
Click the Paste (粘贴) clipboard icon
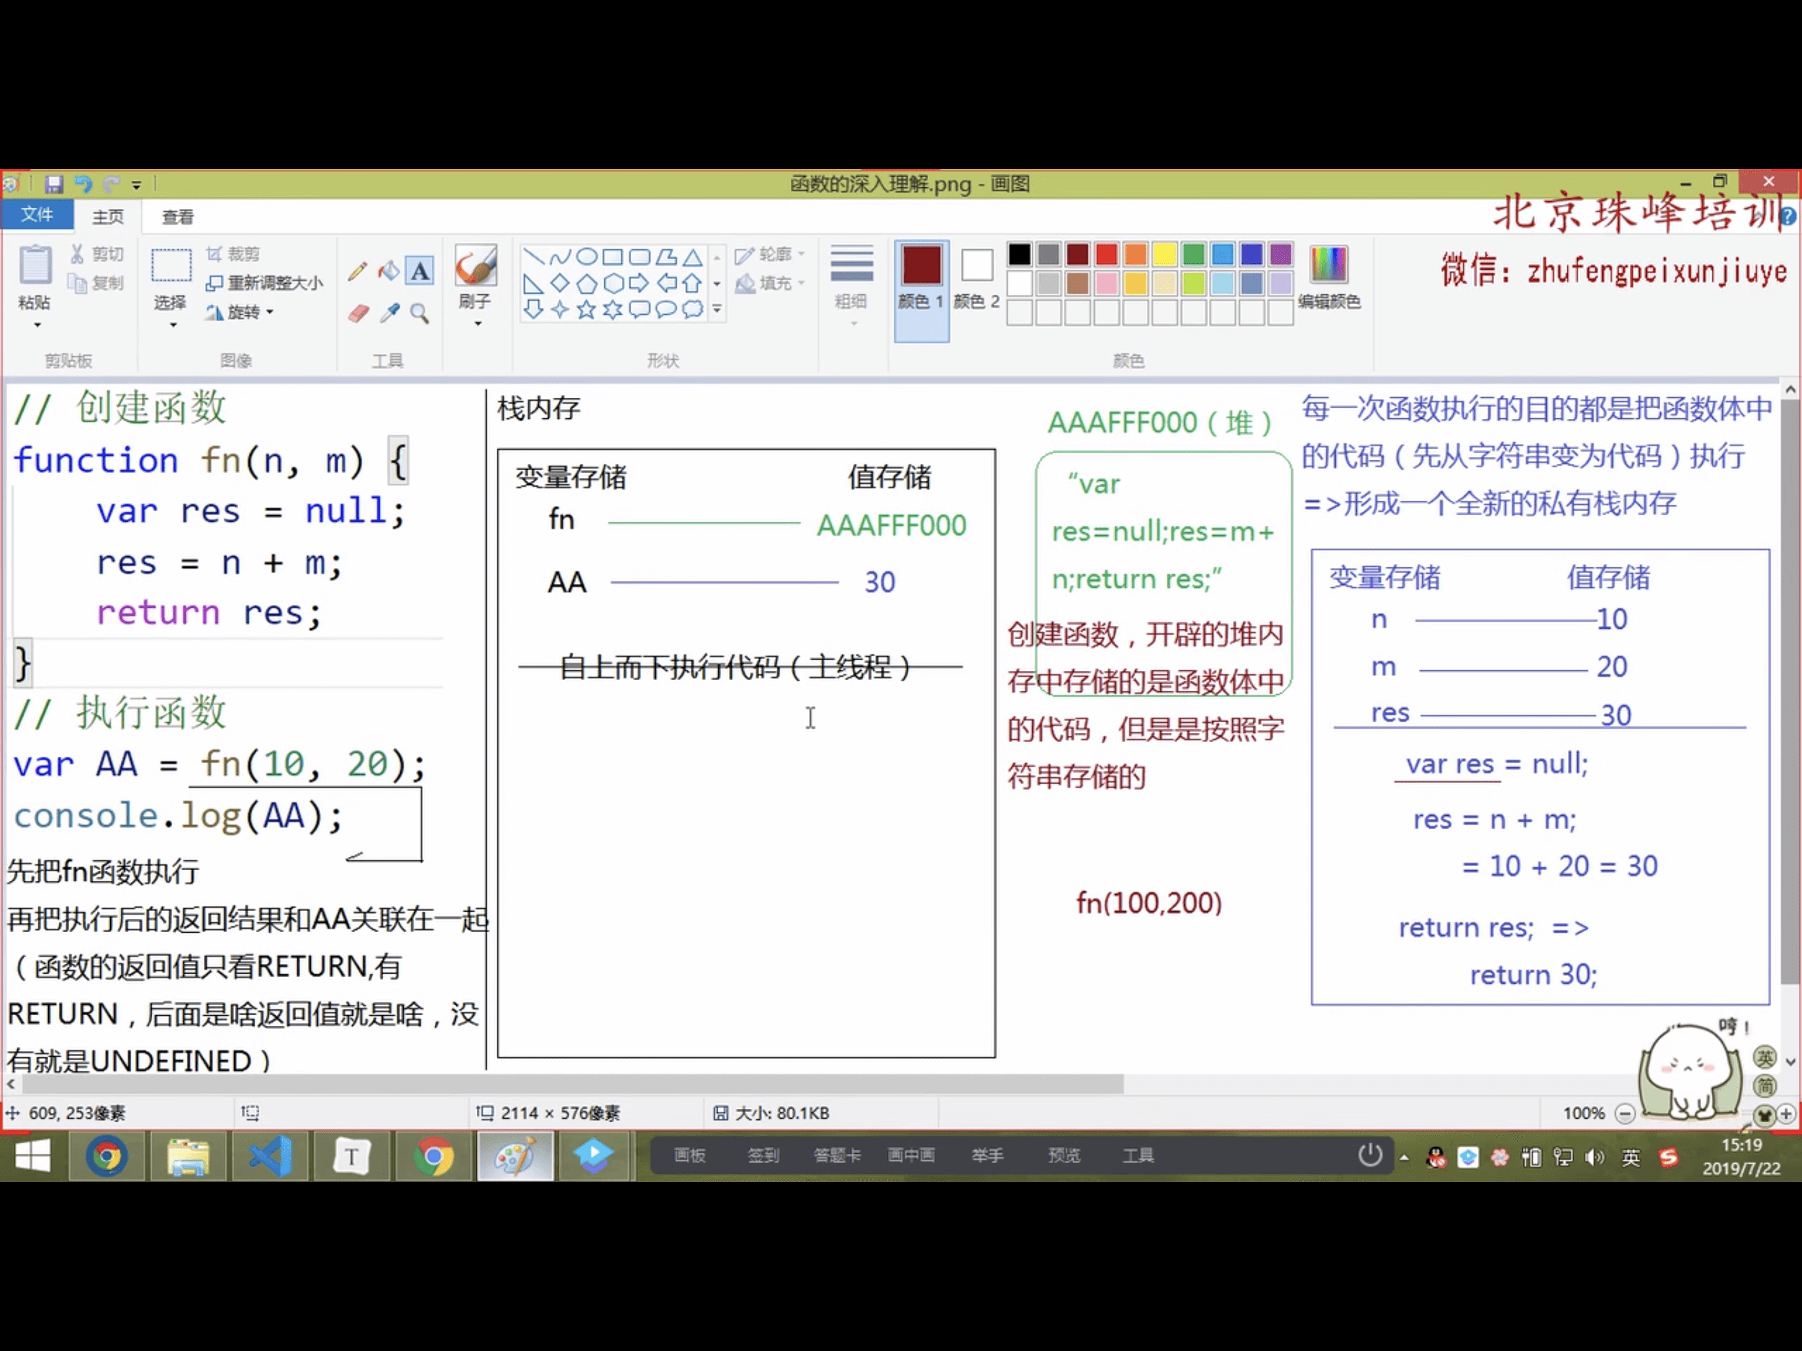coord(35,266)
